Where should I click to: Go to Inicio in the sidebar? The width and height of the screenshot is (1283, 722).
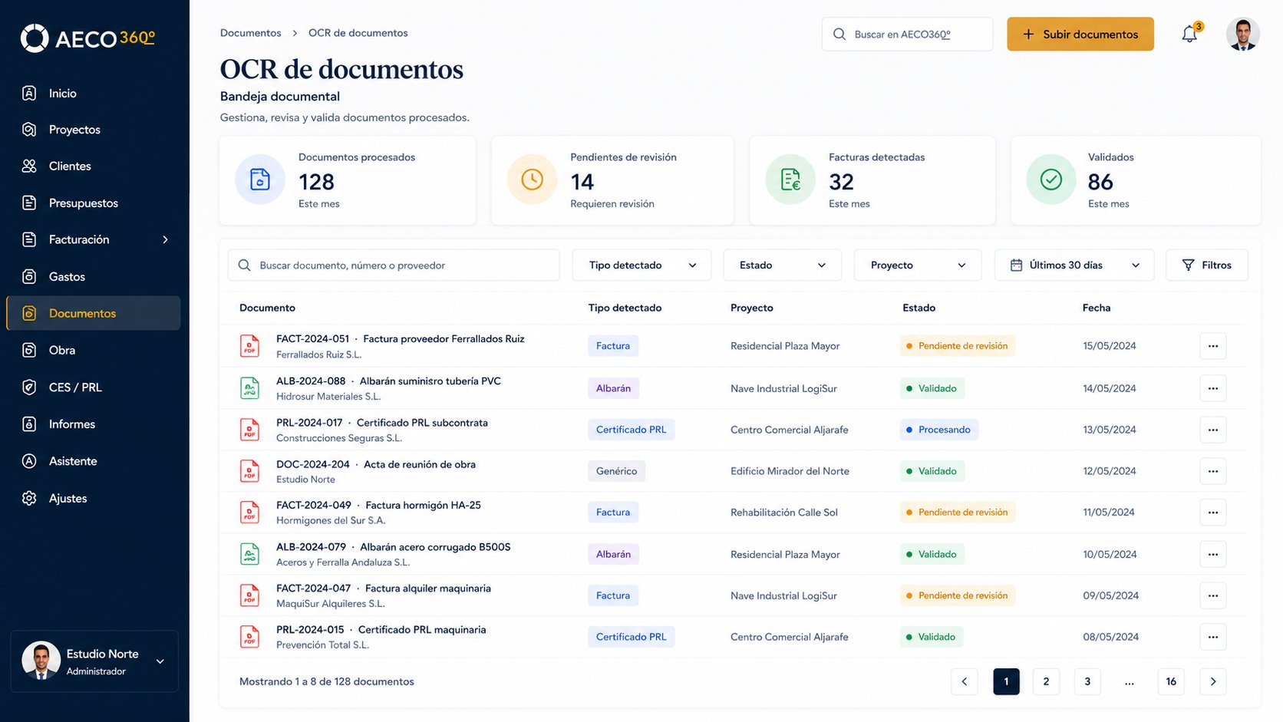click(x=94, y=94)
